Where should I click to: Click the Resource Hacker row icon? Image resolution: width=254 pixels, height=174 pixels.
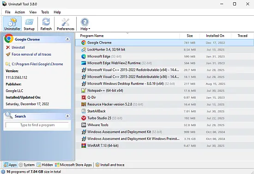tap(84, 104)
